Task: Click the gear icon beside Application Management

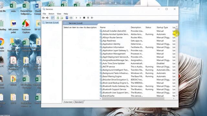Action: pos(101,54)
